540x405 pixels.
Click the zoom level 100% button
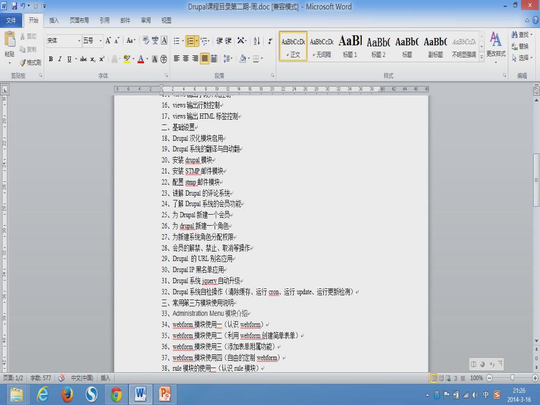click(x=477, y=378)
